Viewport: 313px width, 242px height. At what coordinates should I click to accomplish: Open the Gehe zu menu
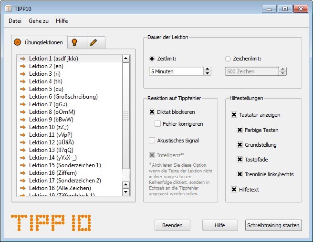(x=39, y=21)
